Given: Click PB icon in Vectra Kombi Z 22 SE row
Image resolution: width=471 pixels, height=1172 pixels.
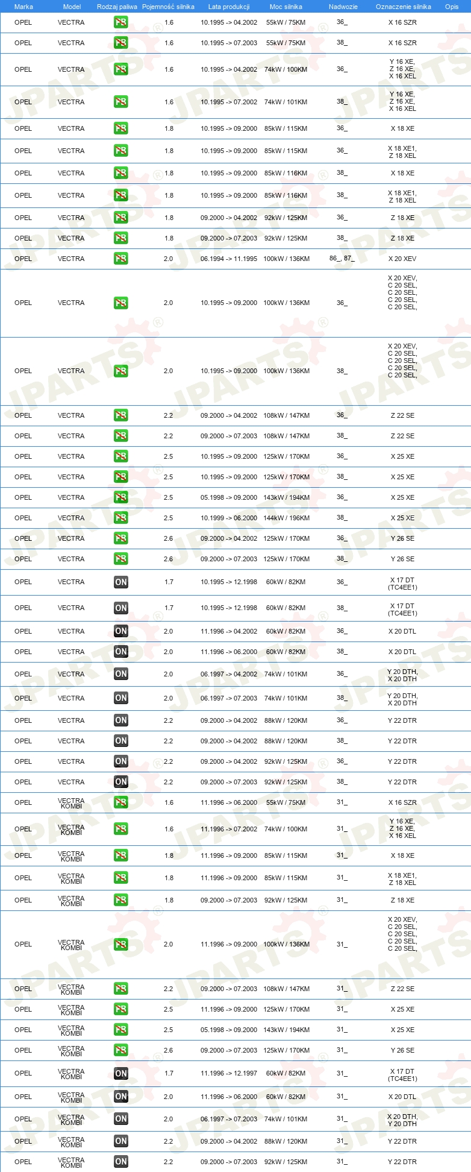Looking at the screenshot, I should point(121,989).
